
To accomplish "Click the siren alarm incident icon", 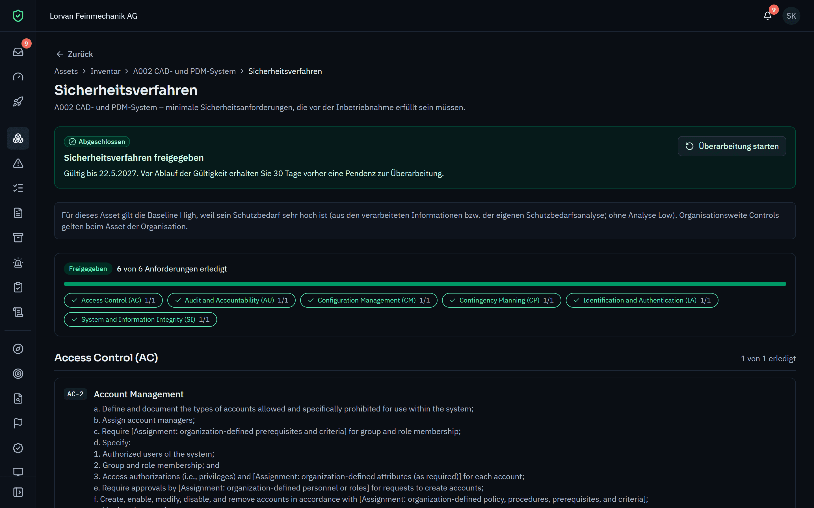I will [18, 263].
